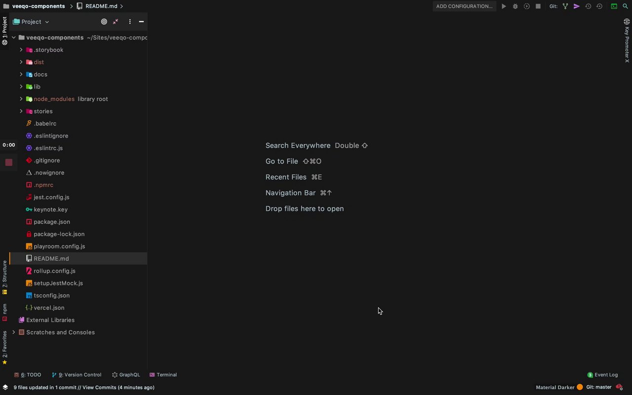This screenshot has width=632, height=395.
Task: Click the orange theme circle in status bar
Action: (x=580, y=387)
